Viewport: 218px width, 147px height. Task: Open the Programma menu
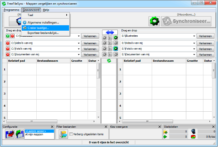11,10
